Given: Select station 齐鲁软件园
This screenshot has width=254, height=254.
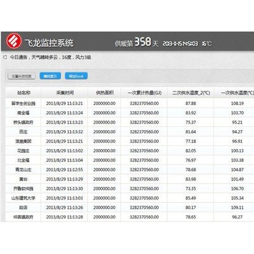Looking at the screenshot, I should 23,189.
